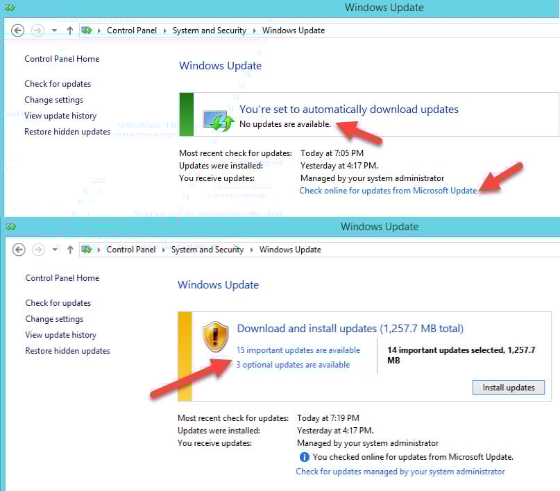Click the Install updates button
560x491 pixels.
pyautogui.click(x=509, y=388)
